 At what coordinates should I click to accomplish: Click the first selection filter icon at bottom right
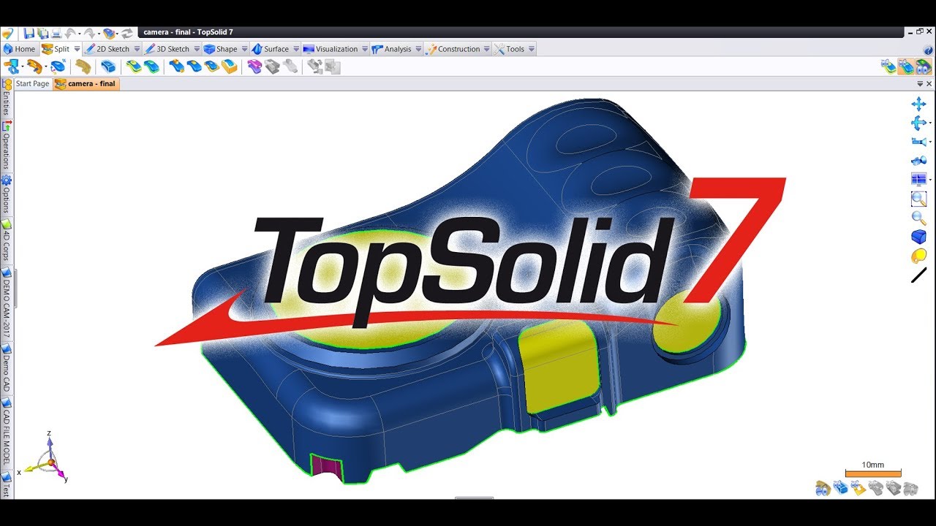[x=823, y=487]
